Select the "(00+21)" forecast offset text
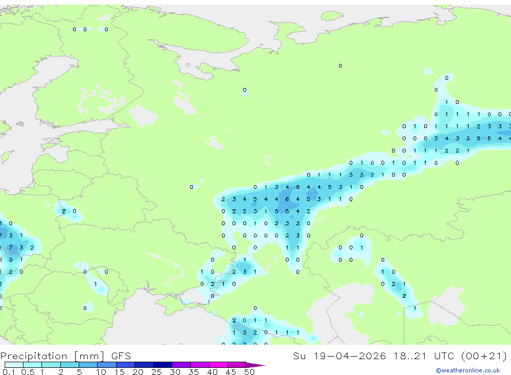 point(484,356)
